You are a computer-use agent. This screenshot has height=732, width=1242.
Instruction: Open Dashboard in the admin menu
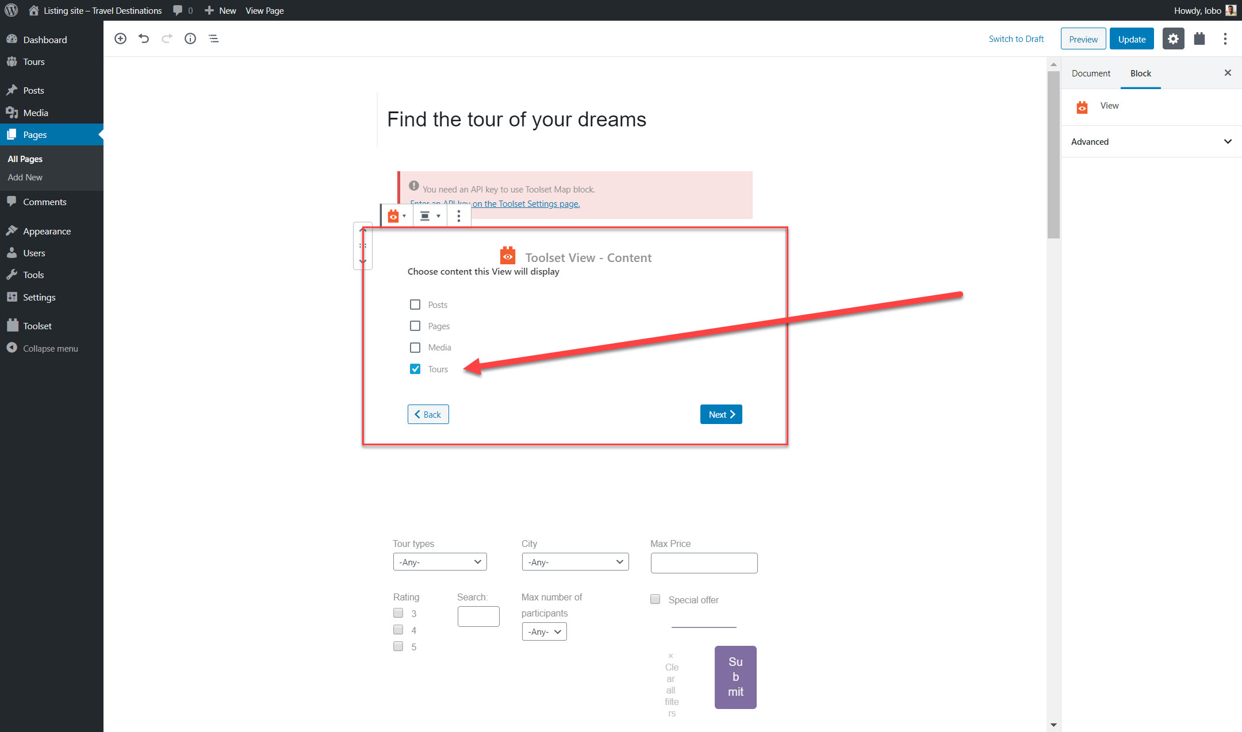[45, 40]
